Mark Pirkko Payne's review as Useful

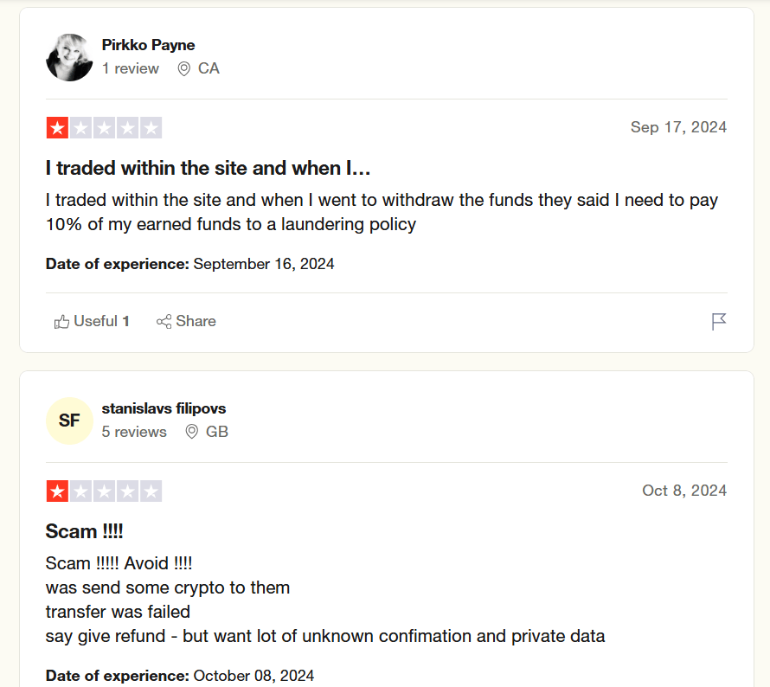(x=92, y=322)
